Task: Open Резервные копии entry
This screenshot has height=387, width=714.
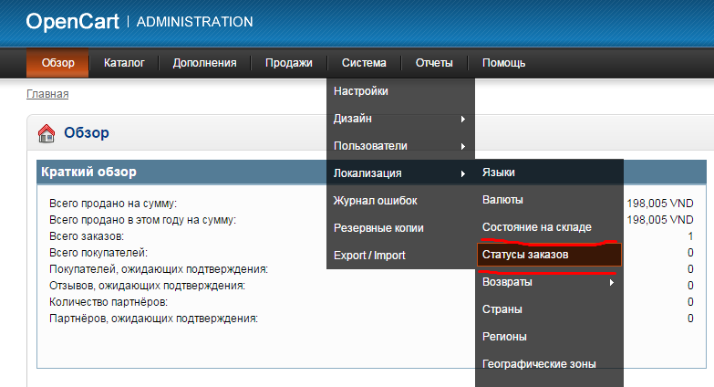Action: (x=400, y=228)
